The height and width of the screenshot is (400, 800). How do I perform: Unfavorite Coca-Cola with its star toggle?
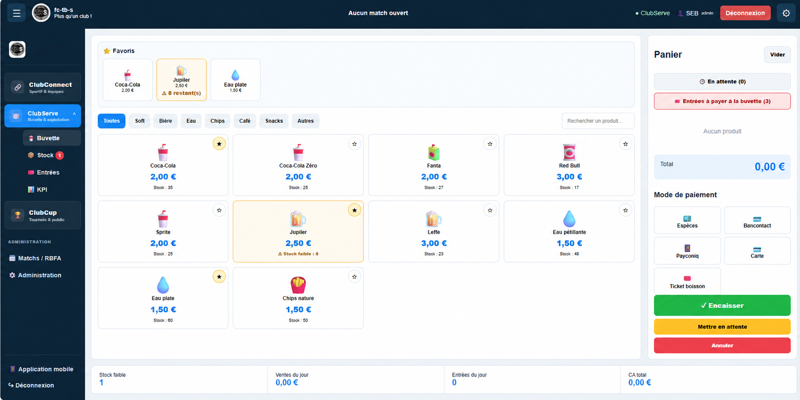pos(219,144)
